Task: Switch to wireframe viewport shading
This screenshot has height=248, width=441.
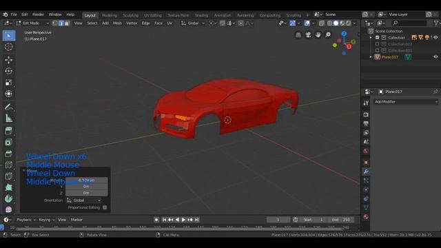Action: click(x=329, y=23)
